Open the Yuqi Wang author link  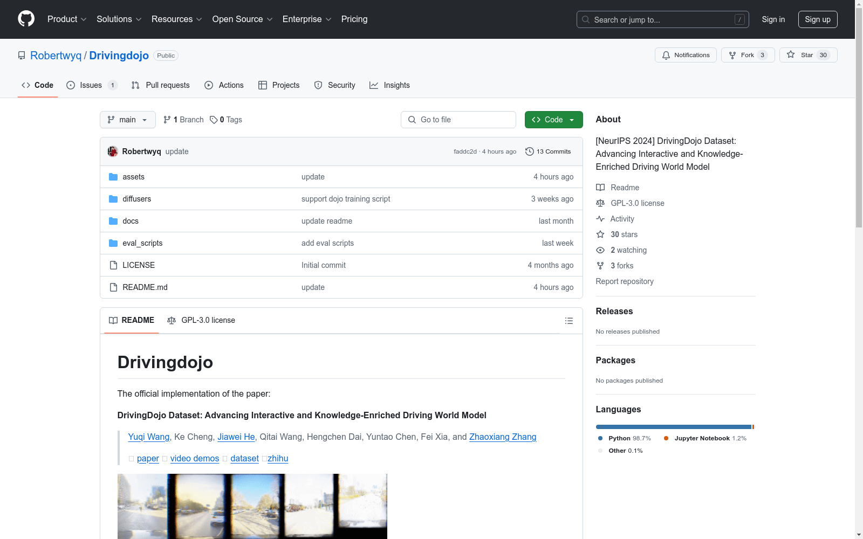149,437
